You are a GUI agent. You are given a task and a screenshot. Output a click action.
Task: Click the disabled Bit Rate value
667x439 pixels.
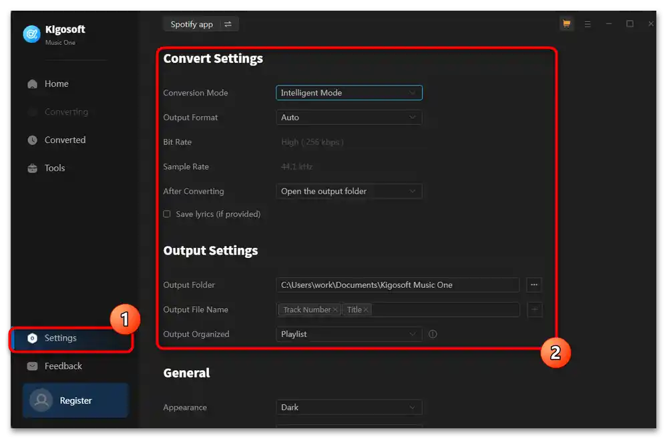pos(312,142)
